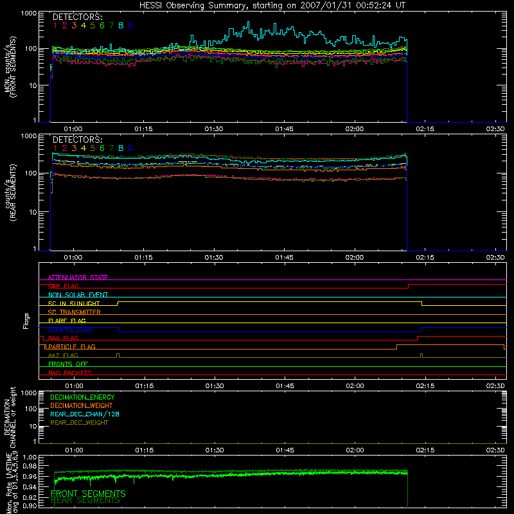
Task: Click 01:30 tick under decimation panel
Action: (215, 450)
